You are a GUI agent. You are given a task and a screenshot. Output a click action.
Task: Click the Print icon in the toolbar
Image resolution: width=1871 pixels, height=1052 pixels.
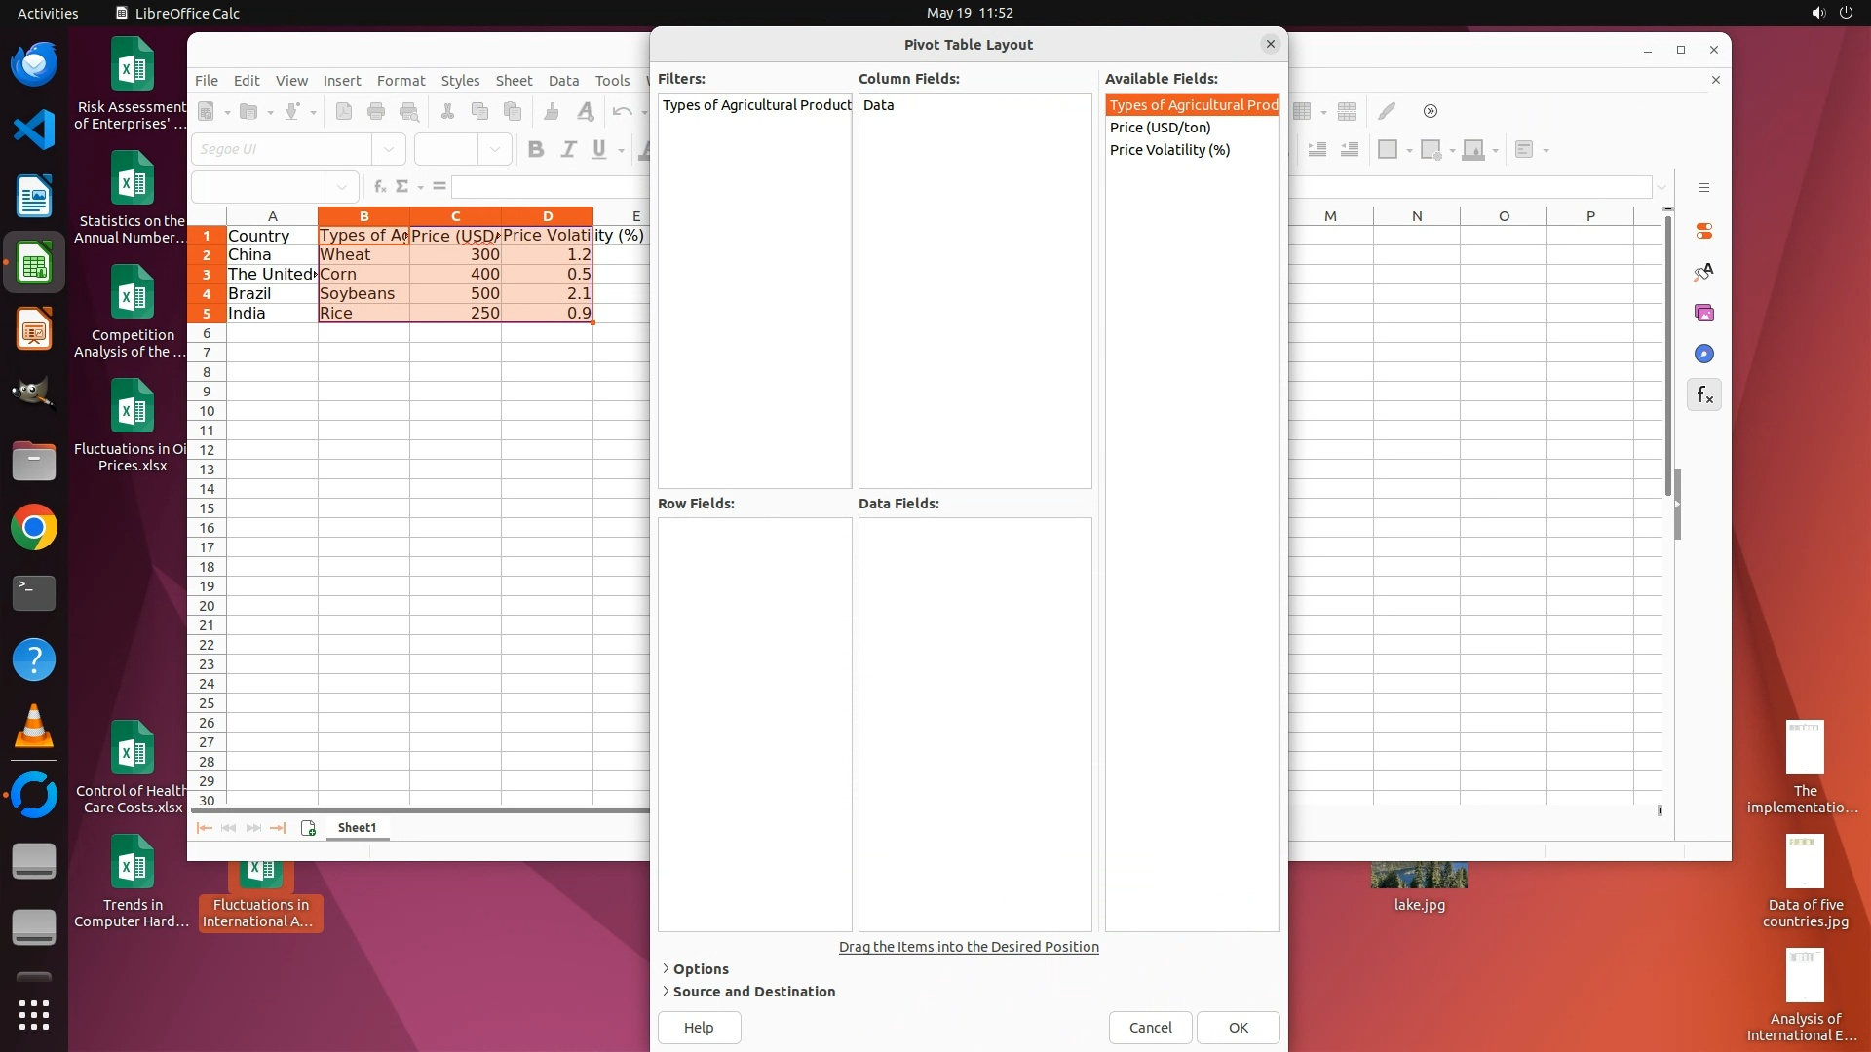click(x=376, y=111)
